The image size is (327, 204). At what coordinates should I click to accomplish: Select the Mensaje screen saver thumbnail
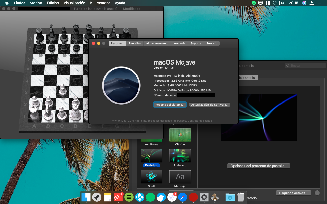tap(180, 177)
